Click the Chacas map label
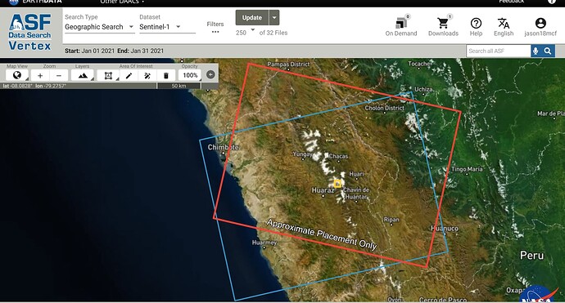 pos(338,156)
